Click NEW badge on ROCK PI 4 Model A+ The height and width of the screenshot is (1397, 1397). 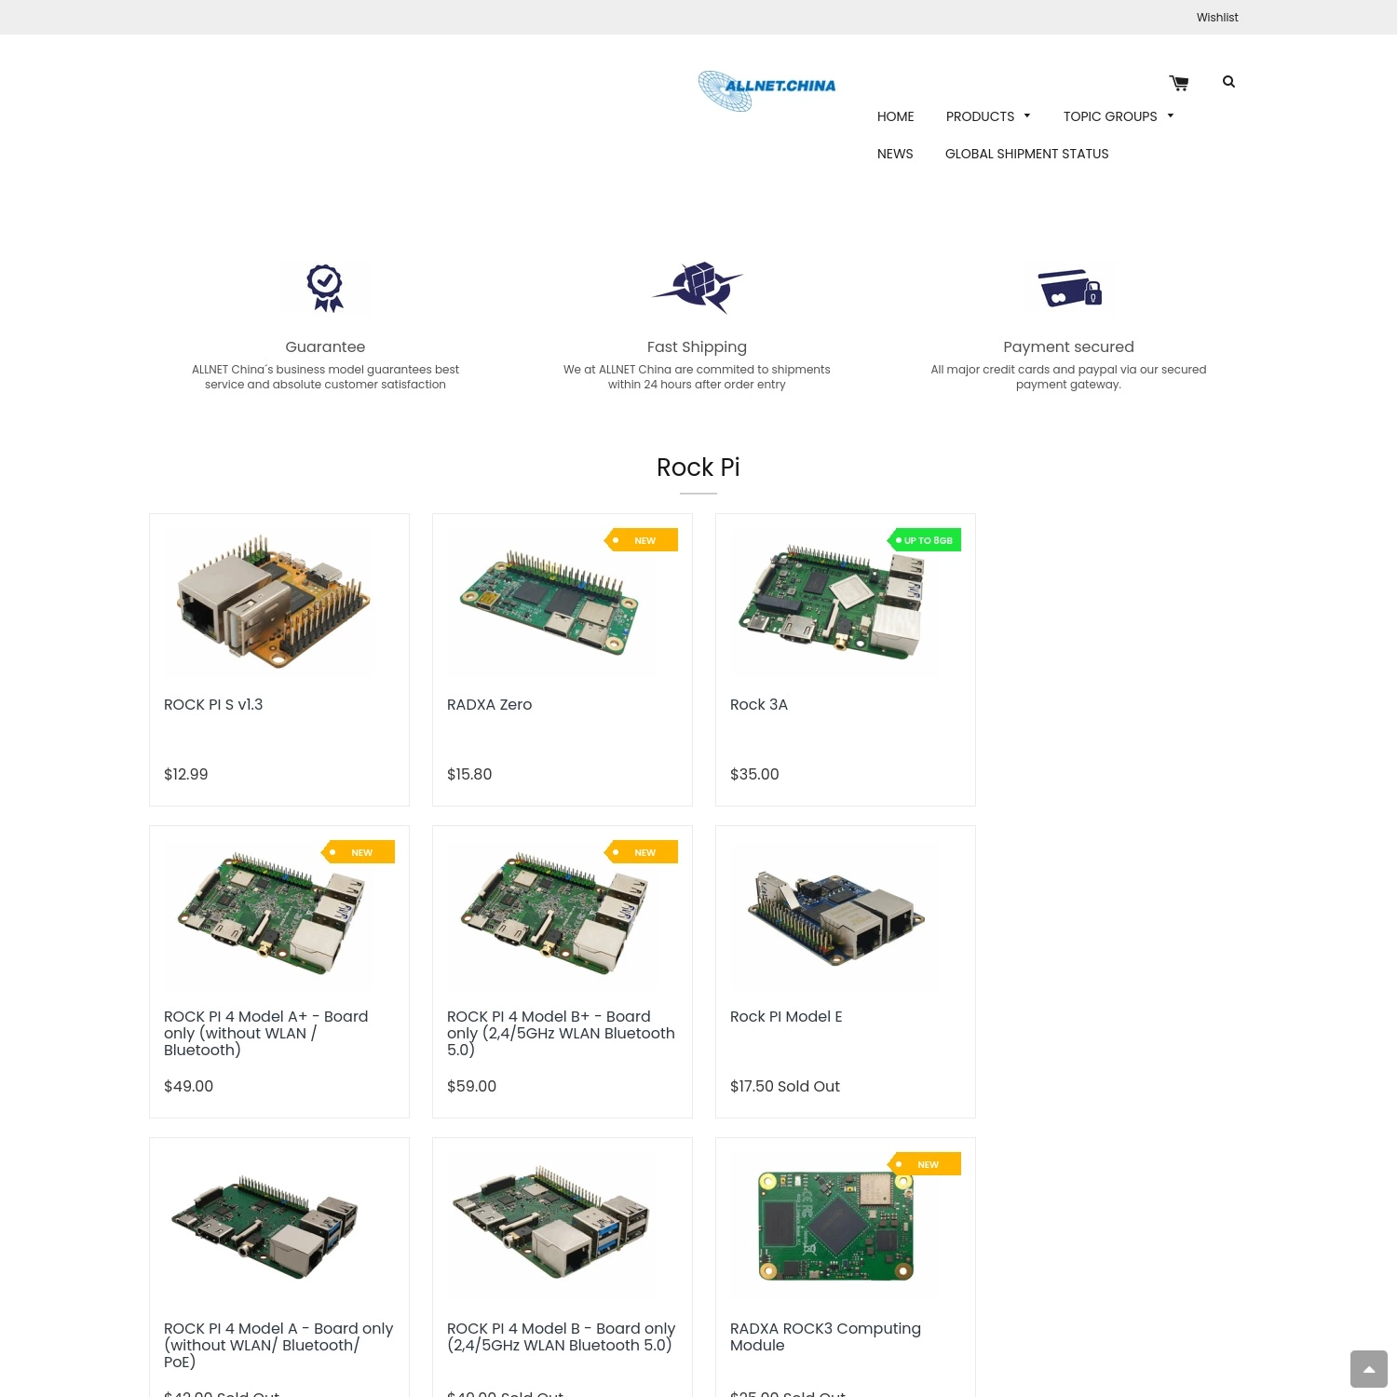tap(359, 852)
